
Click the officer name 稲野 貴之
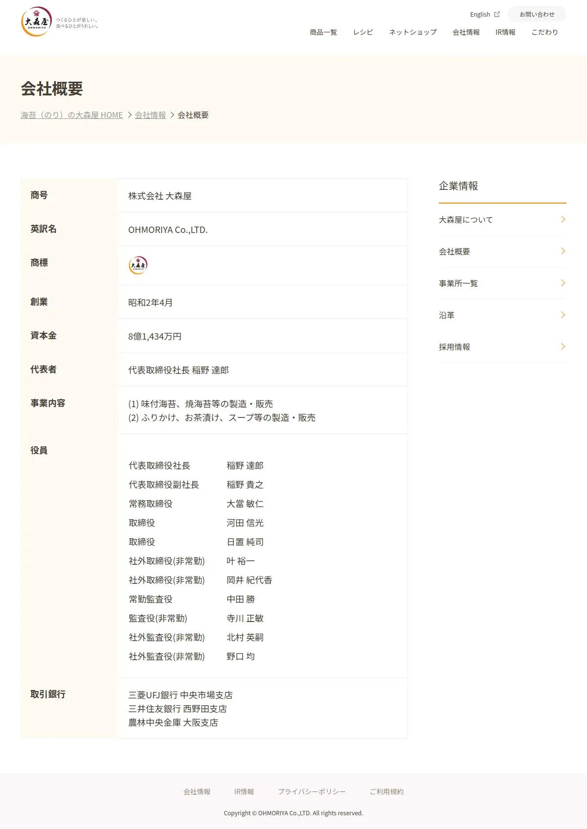[245, 484]
